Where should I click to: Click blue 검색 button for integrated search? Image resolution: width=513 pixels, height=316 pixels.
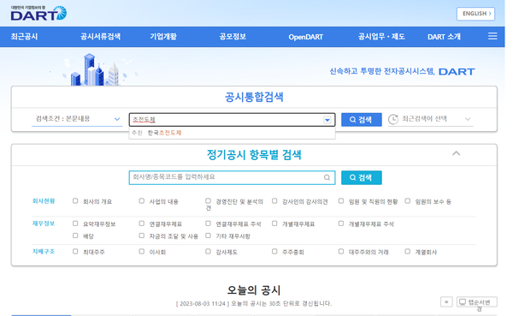click(361, 120)
